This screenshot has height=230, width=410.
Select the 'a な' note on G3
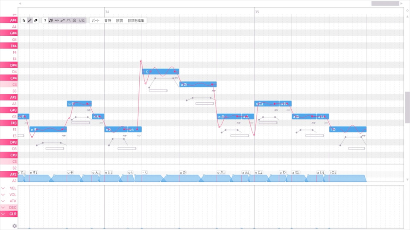click(304, 117)
